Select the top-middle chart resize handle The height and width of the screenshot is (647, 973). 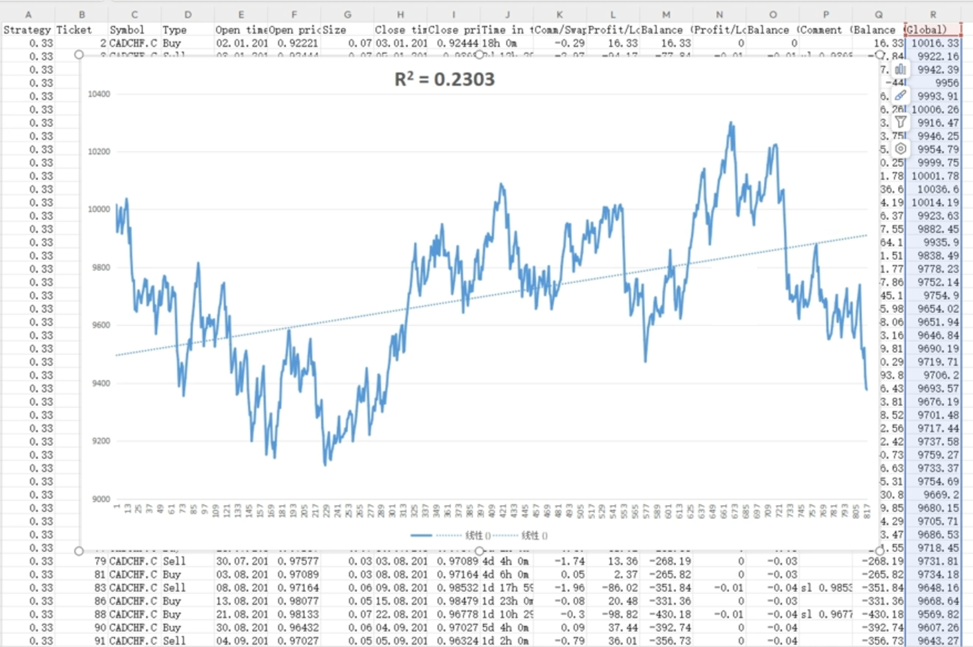(x=480, y=54)
